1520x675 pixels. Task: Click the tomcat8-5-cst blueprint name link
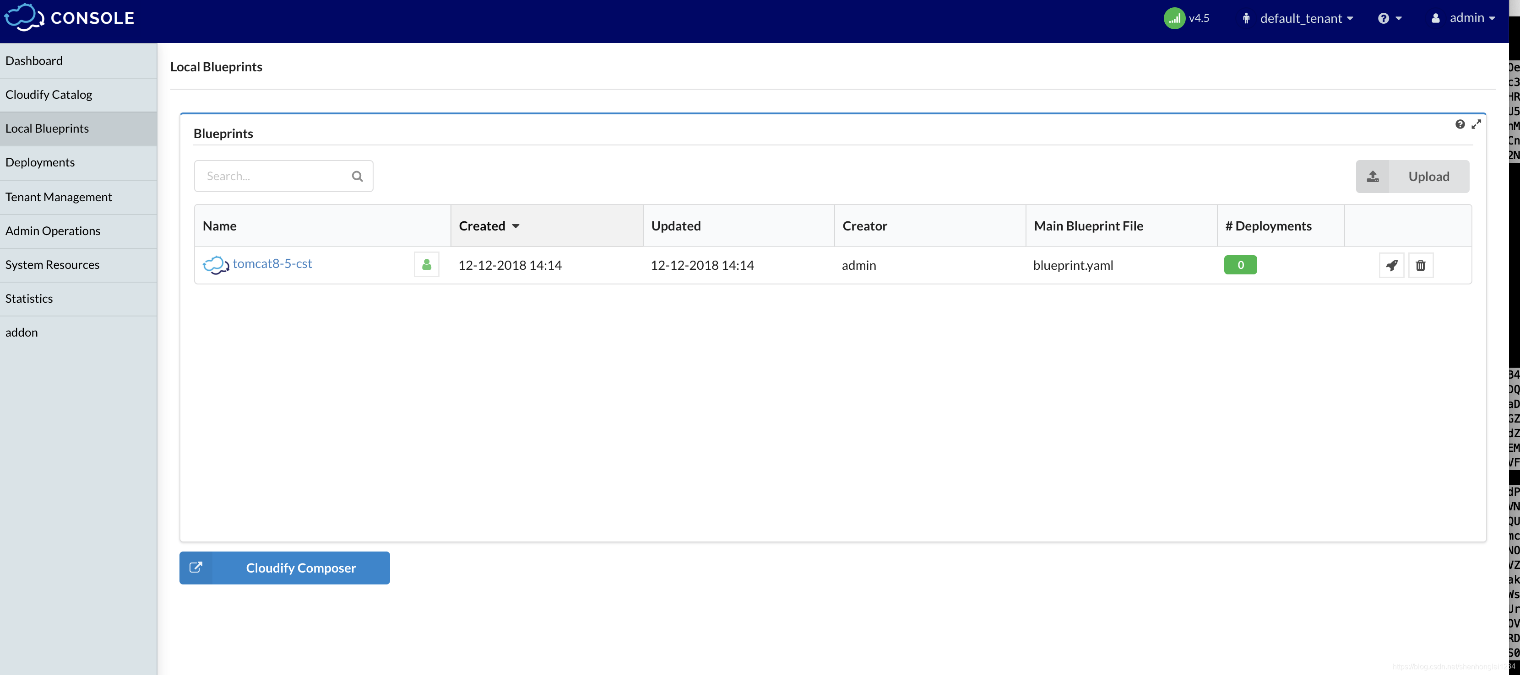point(272,262)
